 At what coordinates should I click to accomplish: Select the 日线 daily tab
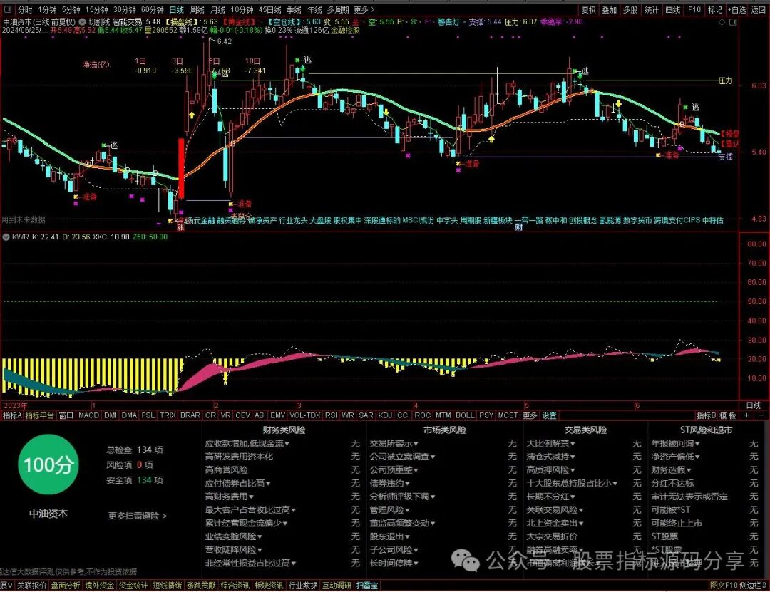[x=176, y=9]
